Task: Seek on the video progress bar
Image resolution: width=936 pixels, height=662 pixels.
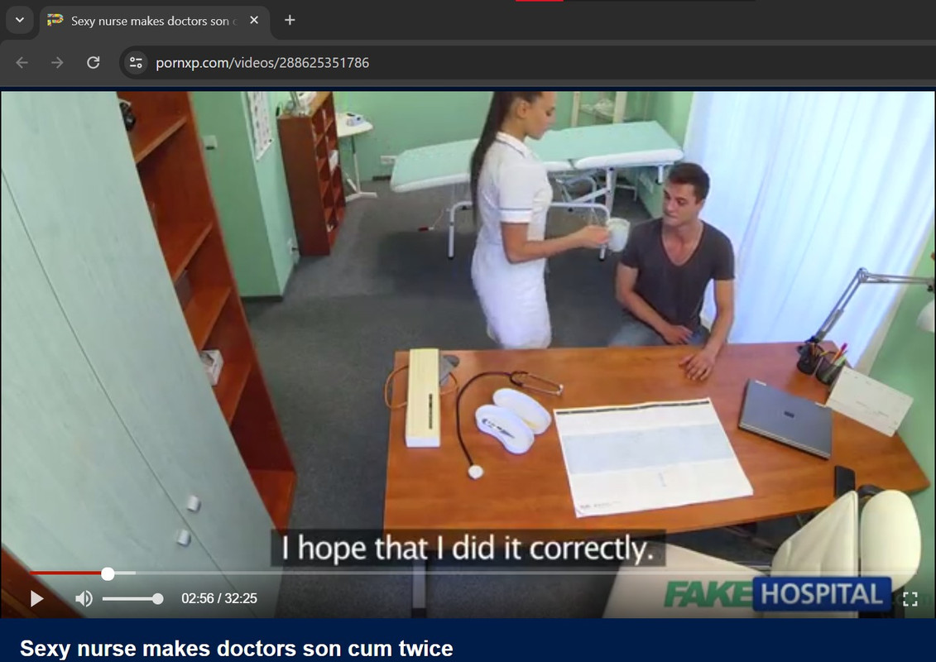Action: (472, 573)
